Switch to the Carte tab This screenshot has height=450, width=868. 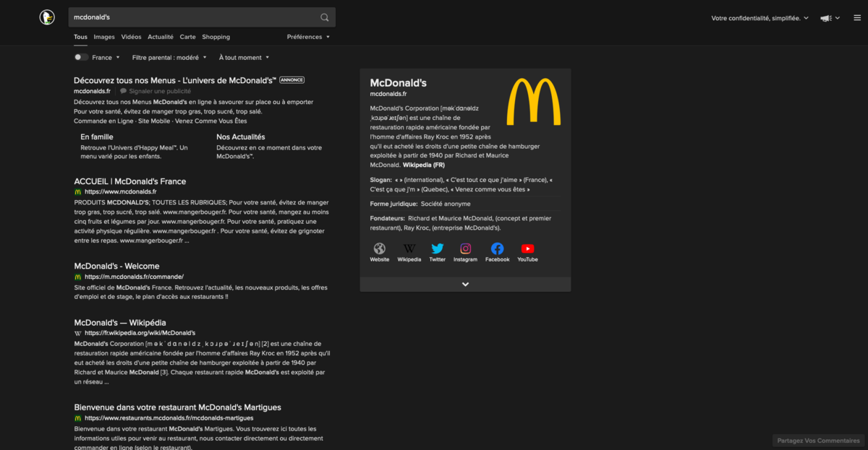[x=187, y=37]
